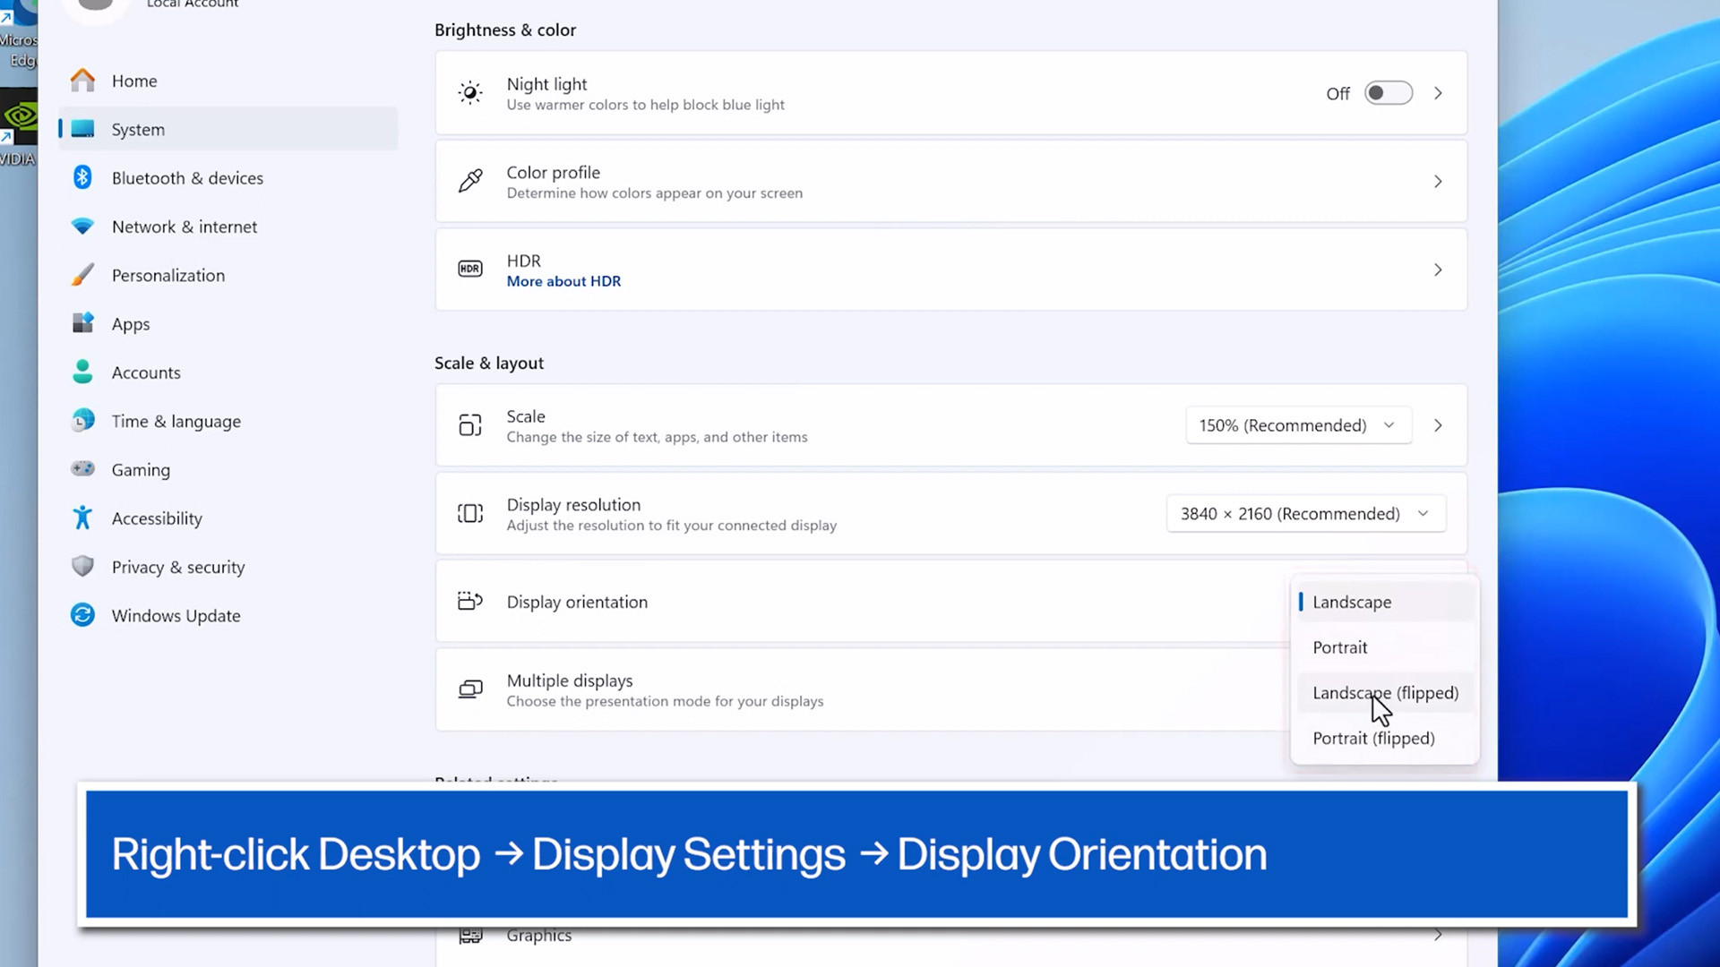Click the Accessibility figure icon
Screen dimensions: 1720x967
(82, 518)
